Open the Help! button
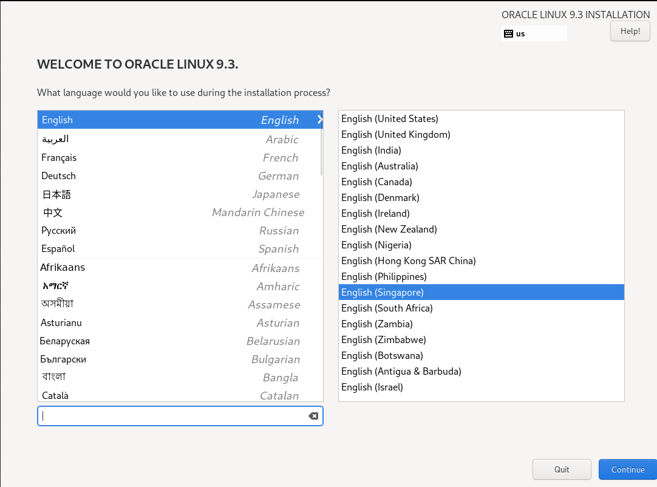The image size is (657, 487). coord(630,31)
